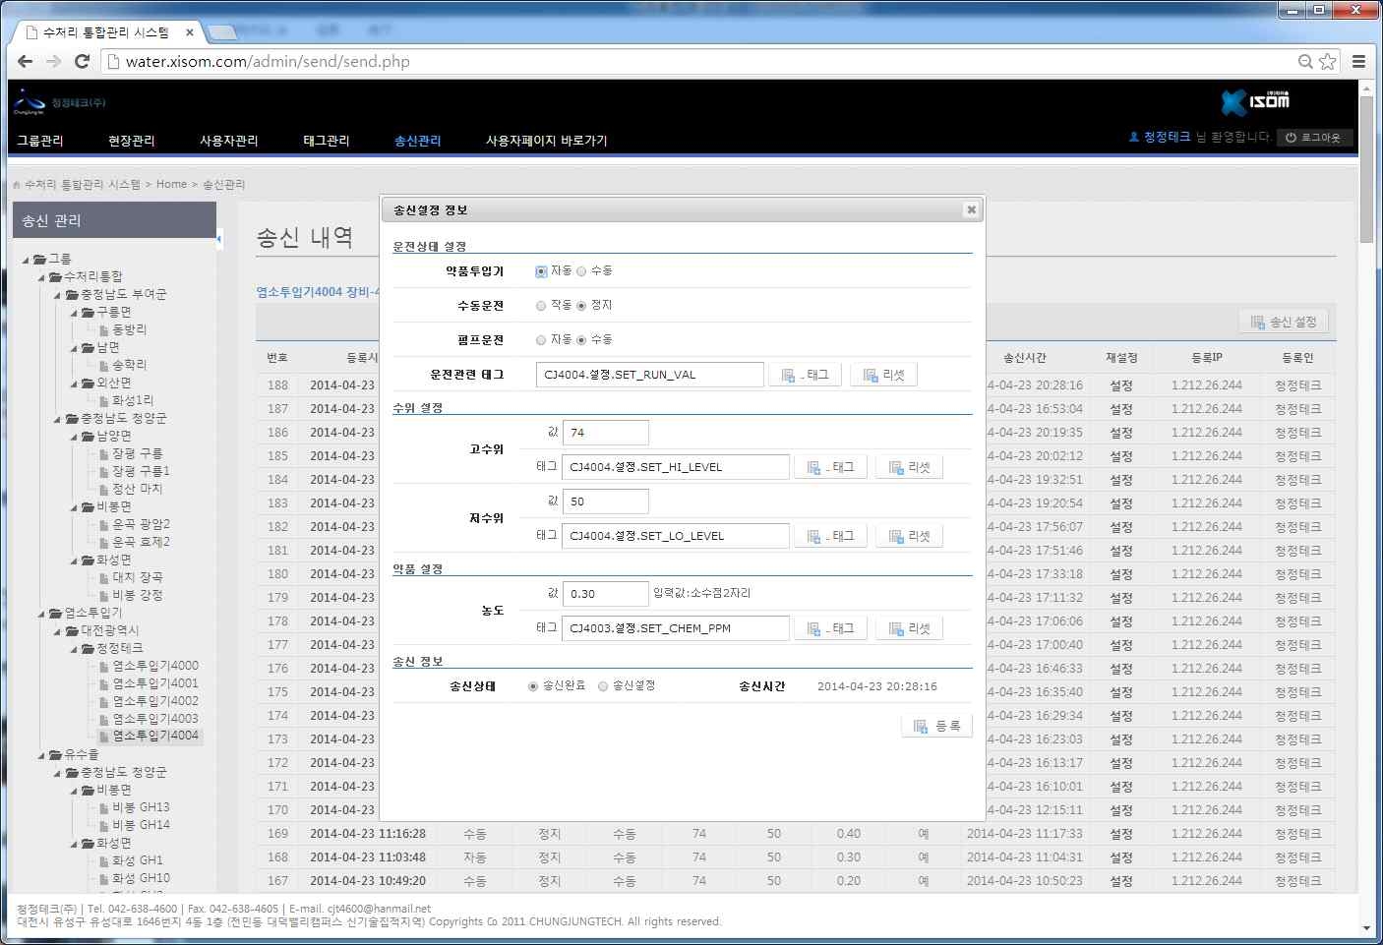Viewport: 1383px width, 945px height.
Task: Select 자동 for 약품투입기
Action: (x=541, y=271)
